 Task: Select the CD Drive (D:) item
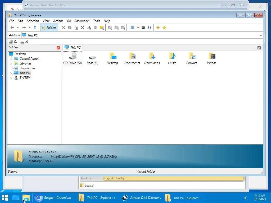(73, 58)
